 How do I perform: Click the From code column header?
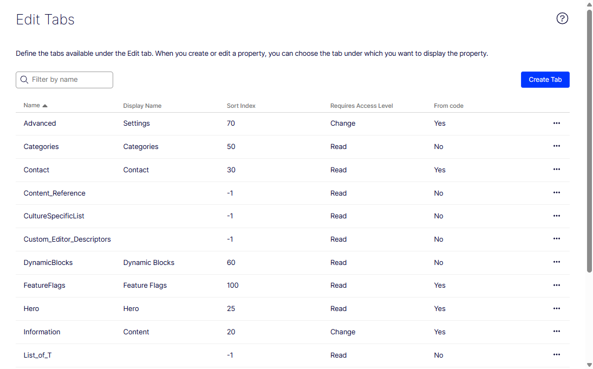(448, 106)
